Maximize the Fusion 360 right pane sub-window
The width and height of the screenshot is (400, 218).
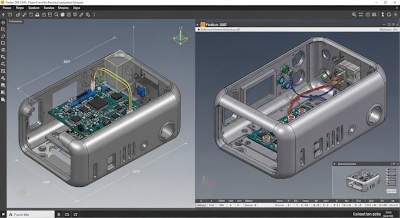point(389,25)
